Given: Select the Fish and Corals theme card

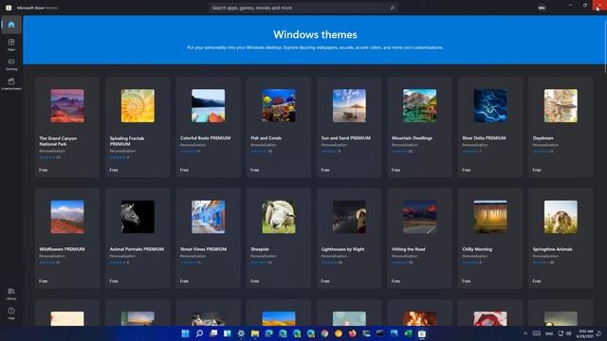Looking at the screenshot, I should pyautogui.click(x=279, y=127).
